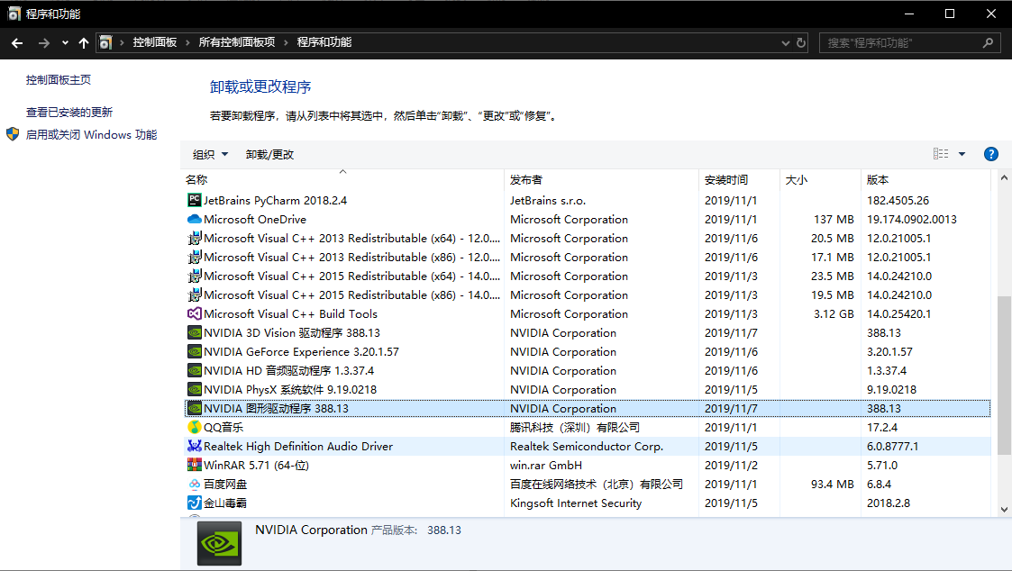The width and height of the screenshot is (1012, 571).
Task: Click the Visual C++ 2013 x64 installer icon
Action: click(x=195, y=238)
